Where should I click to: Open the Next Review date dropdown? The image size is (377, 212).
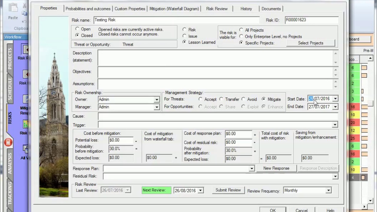[200, 191]
